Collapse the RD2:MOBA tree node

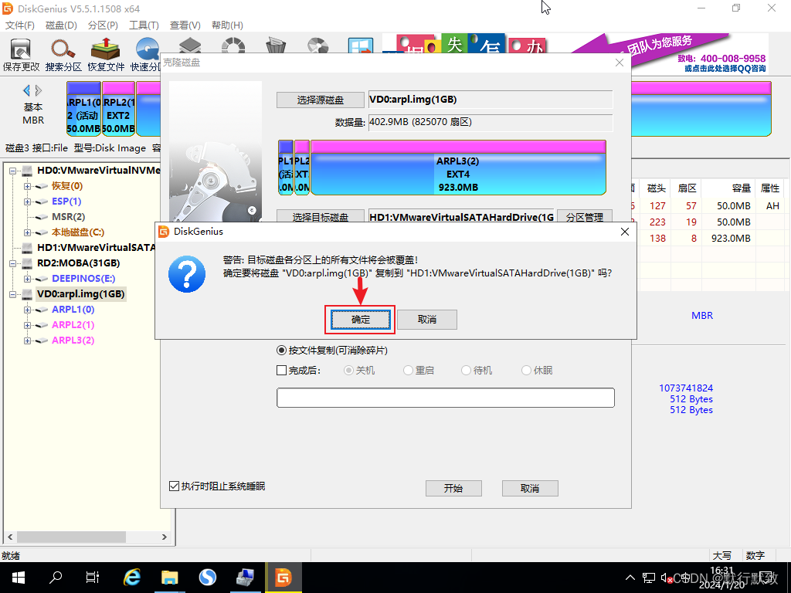[12, 264]
